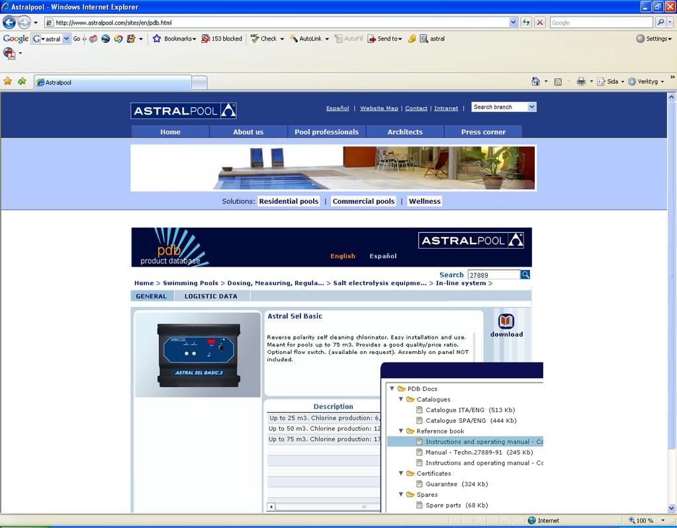Open the Press corner navigation item
This screenshot has height=528, width=677.
click(483, 132)
